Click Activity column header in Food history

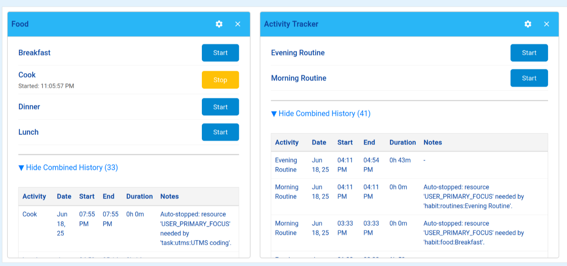point(34,196)
